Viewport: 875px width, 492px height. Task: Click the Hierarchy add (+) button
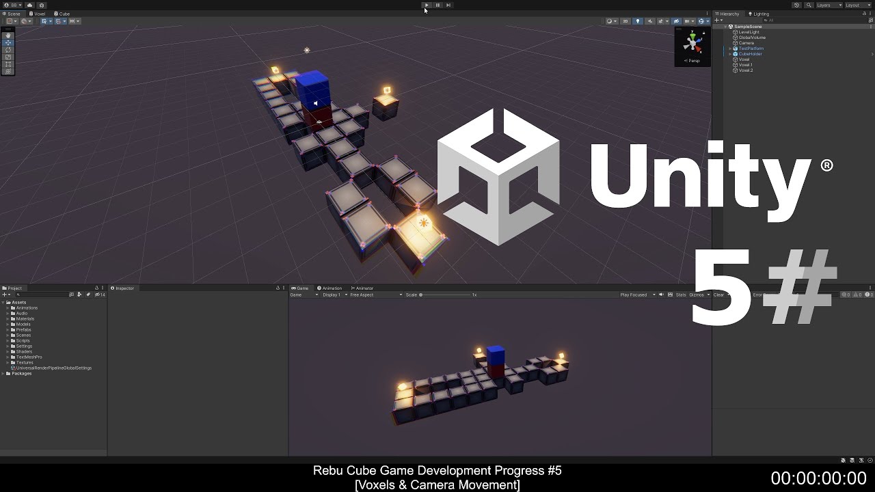[x=717, y=20]
